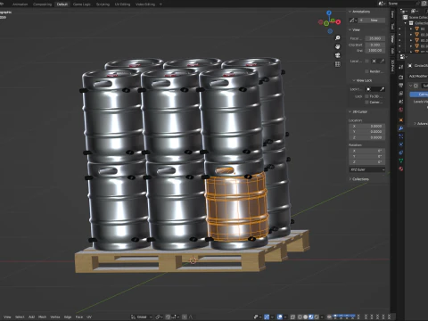The image size is (428, 321).
Task: Expand object 01 in the outliner
Action: 411,29
